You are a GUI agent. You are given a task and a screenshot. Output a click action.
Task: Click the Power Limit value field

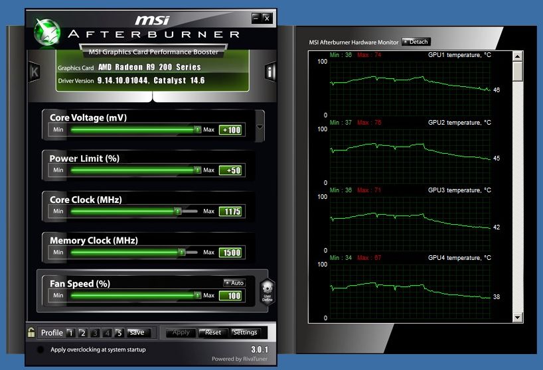click(232, 170)
